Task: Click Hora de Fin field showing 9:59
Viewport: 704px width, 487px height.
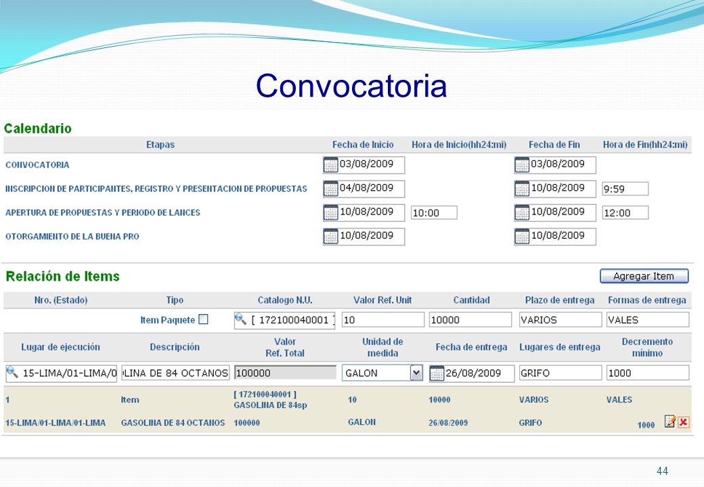Action: pyautogui.click(x=625, y=189)
